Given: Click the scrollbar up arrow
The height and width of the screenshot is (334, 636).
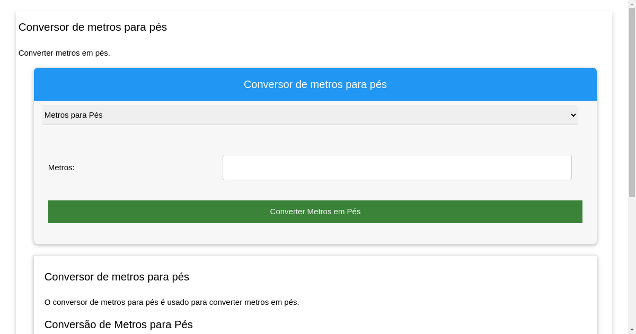Looking at the screenshot, I should pyautogui.click(x=632, y=4).
